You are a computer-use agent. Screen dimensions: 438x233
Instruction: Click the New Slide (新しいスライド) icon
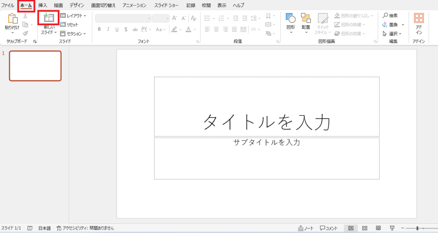coord(48,18)
